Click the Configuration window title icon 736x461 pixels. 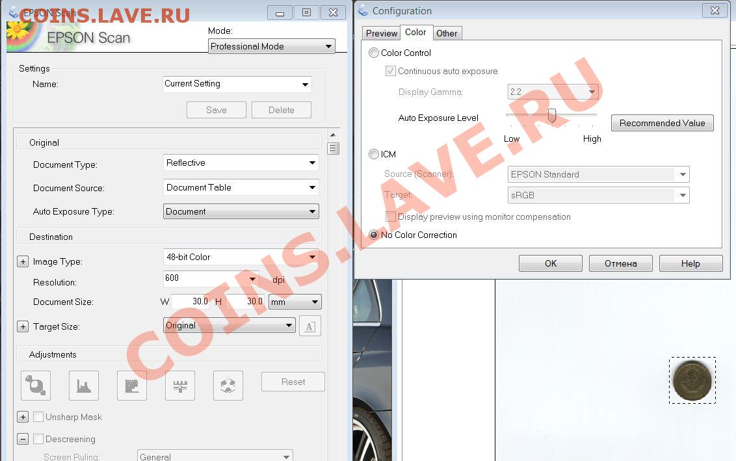[x=363, y=10]
